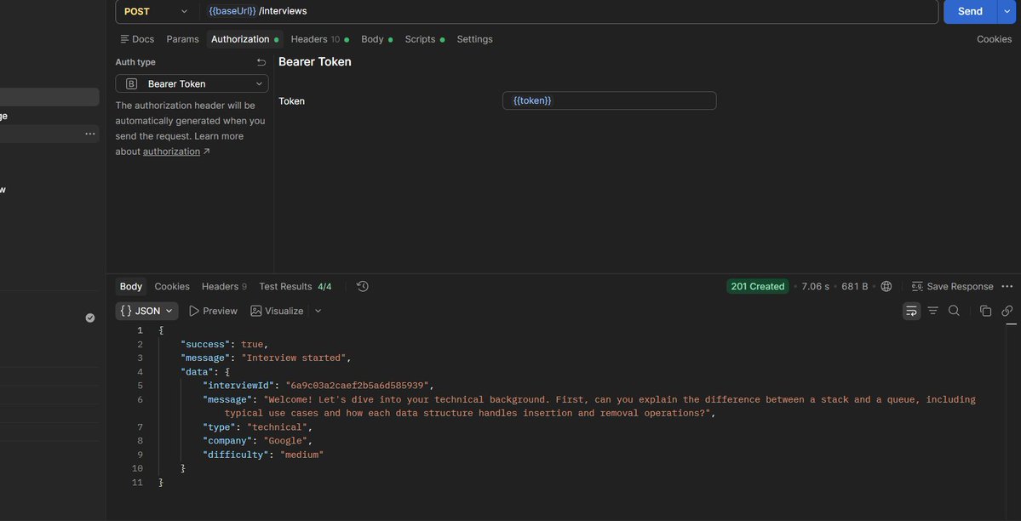Click the search response magnifier icon
This screenshot has height=521, width=1021.
tap(954, 312)
